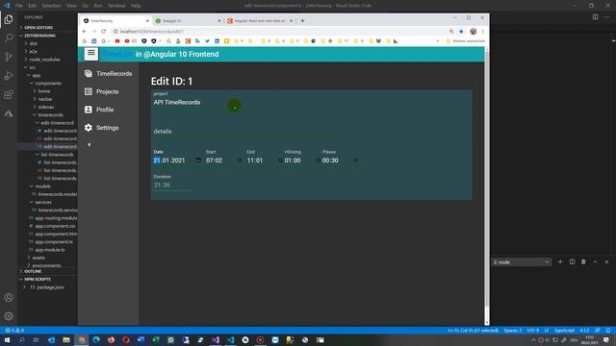616x346 pixels.
Task: Click the Start time field 07:02
Action: pyautogui.click(x=215, y=161)
